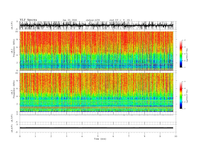This screenshot has width=198, height=153.
Task: Click the "-3" label on ch.2 color bar
Action: (184, 81)
